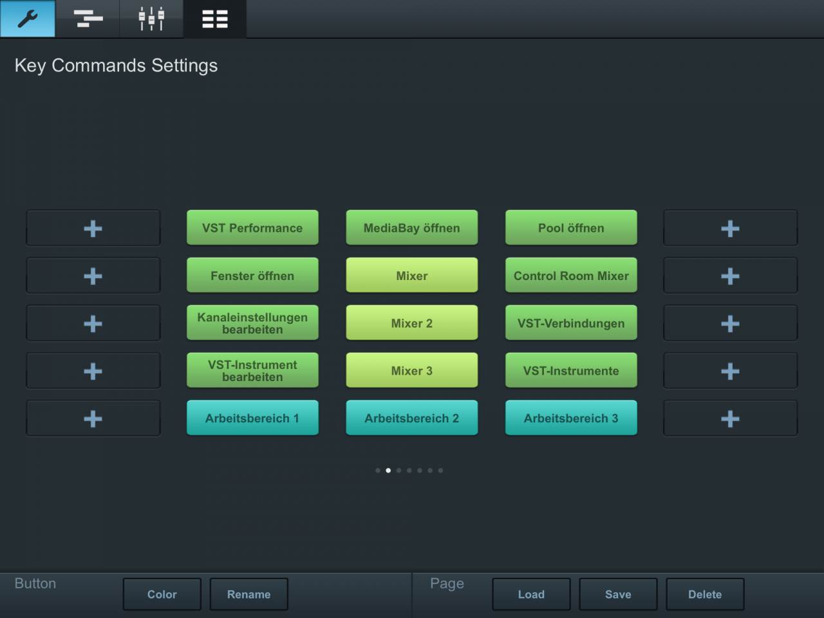Jump to the first page indicator dot
The height and width of the screenshot is (618, 824).
(378, 471)
